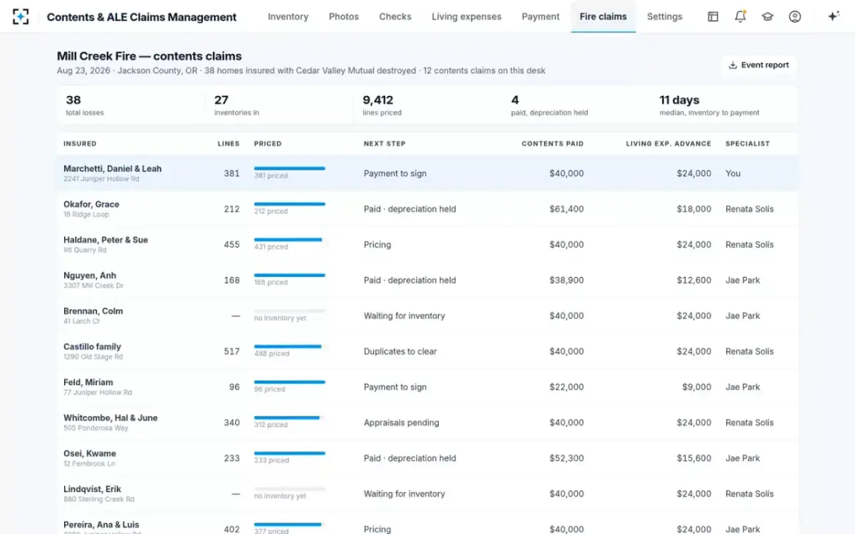This screenshot has width=855, height=534.
Task: Open the Living expenses tab
Action: (467, 16)
